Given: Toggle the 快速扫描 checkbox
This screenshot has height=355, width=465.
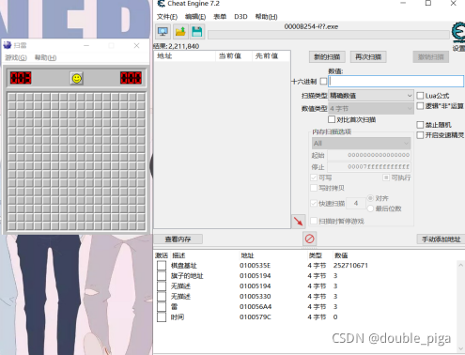Looking at the screenshot, I should [x=314, y=204].
